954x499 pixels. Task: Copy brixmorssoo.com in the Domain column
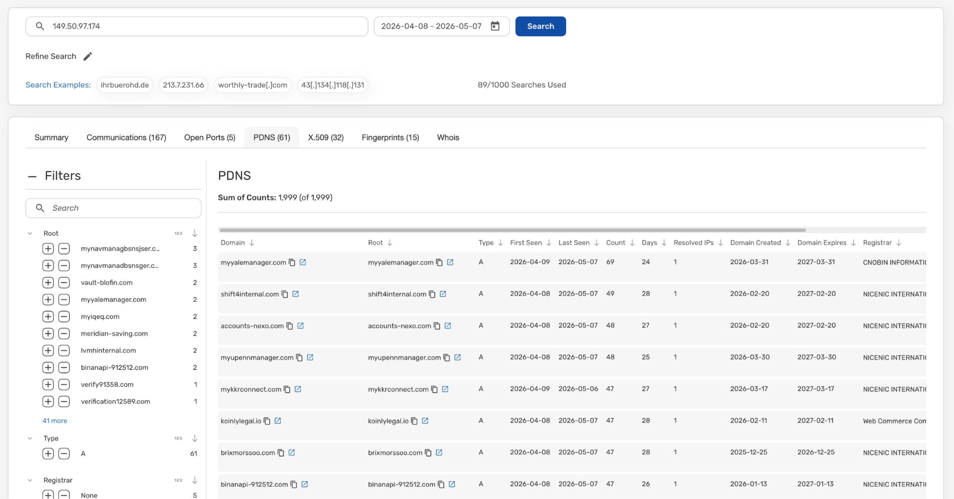tap(281, 452)
